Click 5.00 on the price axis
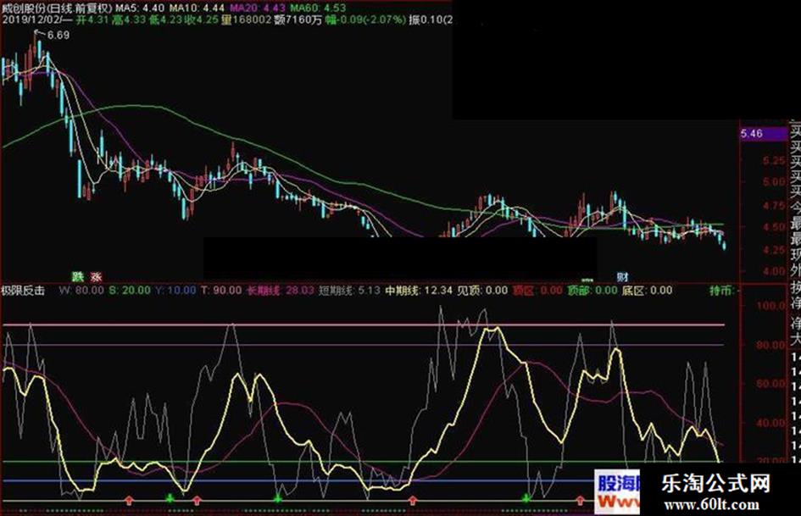This screenshot has height=516, width=801. click(773, 182)
